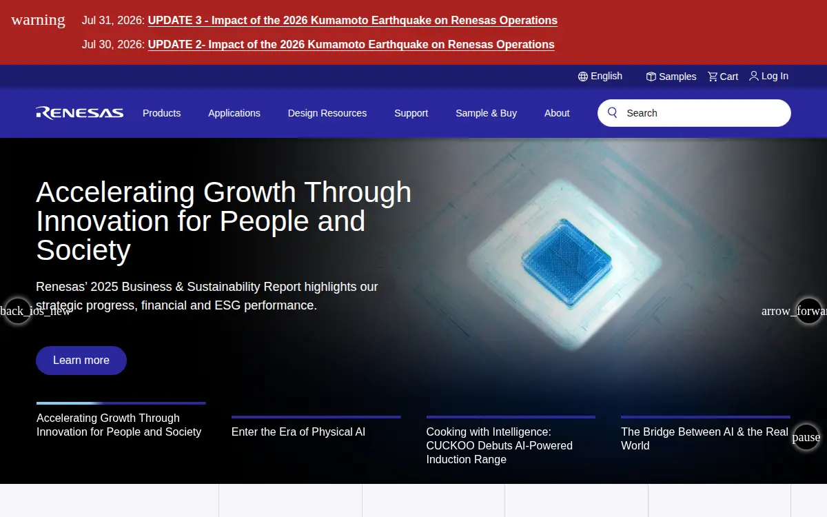Click the shopping cart icon
Screen dimensions: 827x517
(713, 77)
